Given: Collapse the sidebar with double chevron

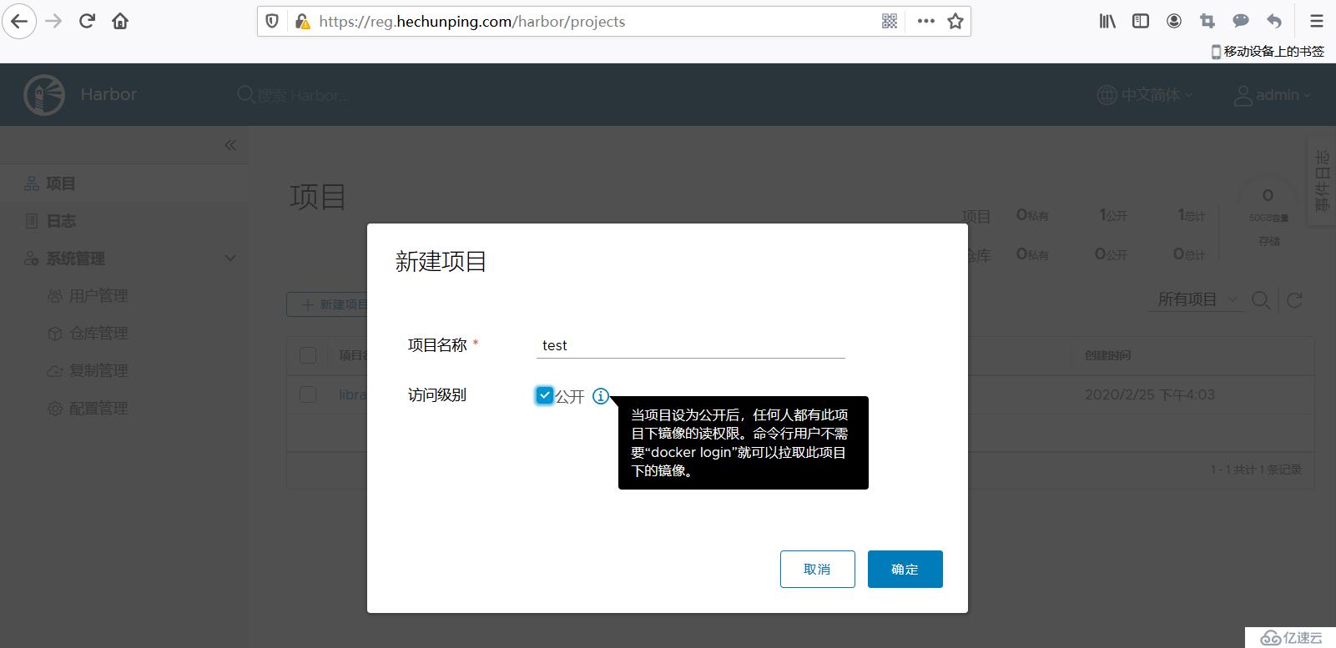Looking at the screenshot, I should click(x=230, y=145).
